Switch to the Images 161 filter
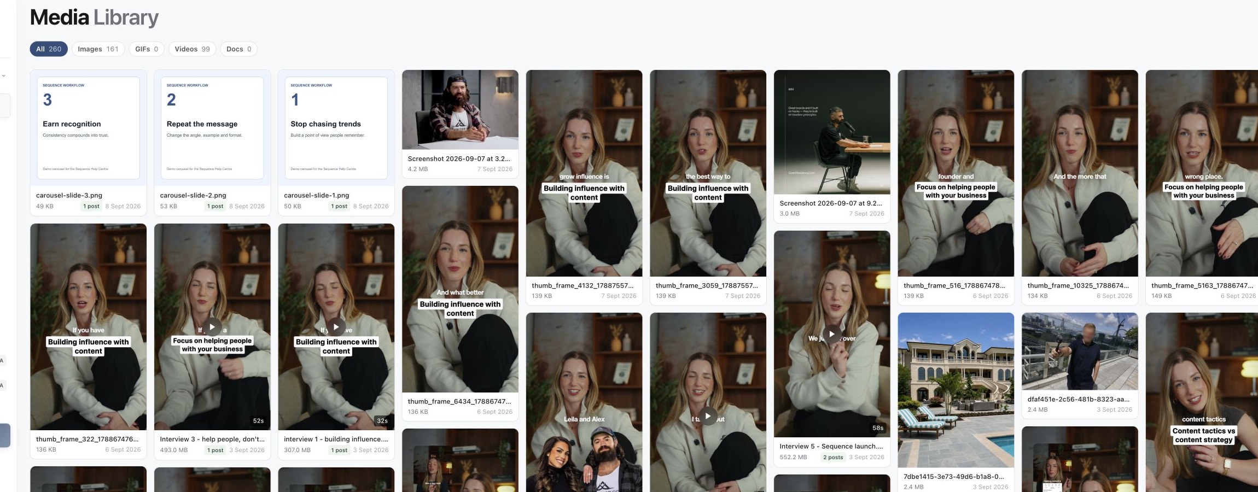 tap(98, 49)
